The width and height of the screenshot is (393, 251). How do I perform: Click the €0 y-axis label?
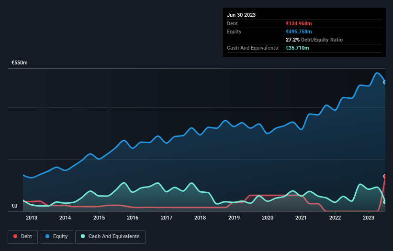[14, 206]
